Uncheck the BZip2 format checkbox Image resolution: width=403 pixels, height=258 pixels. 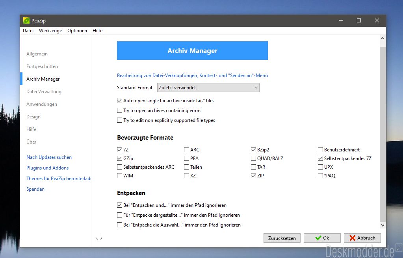[x=253, y=150]
